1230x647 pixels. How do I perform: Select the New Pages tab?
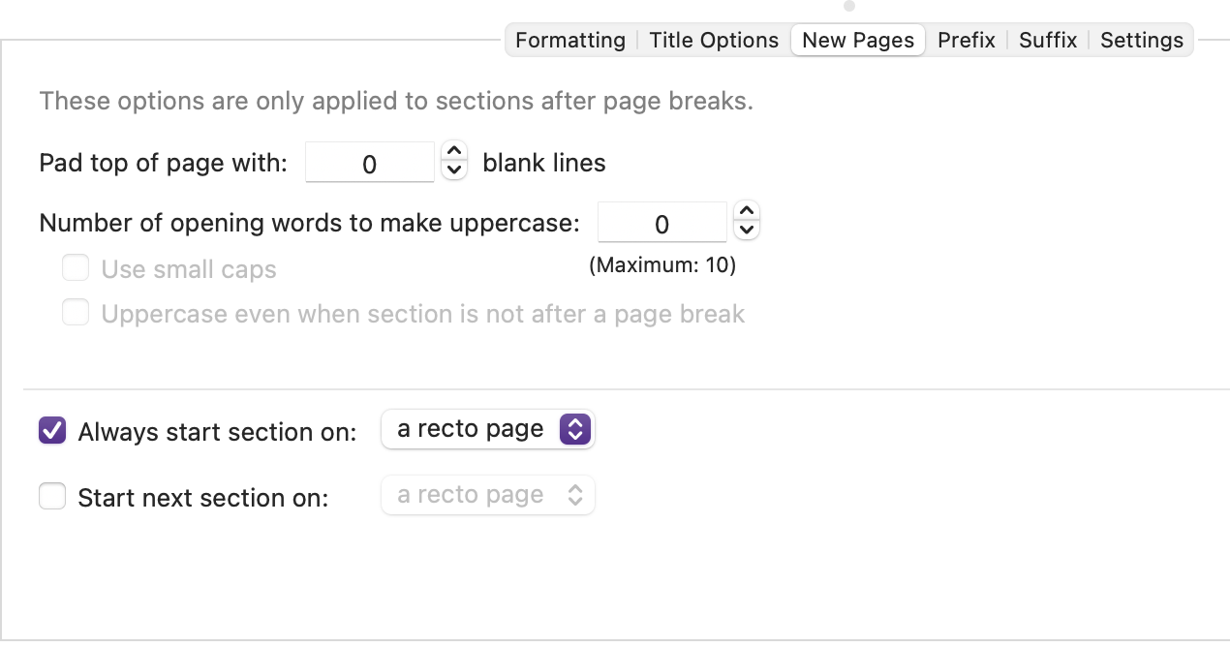click(x=858, y=41)
